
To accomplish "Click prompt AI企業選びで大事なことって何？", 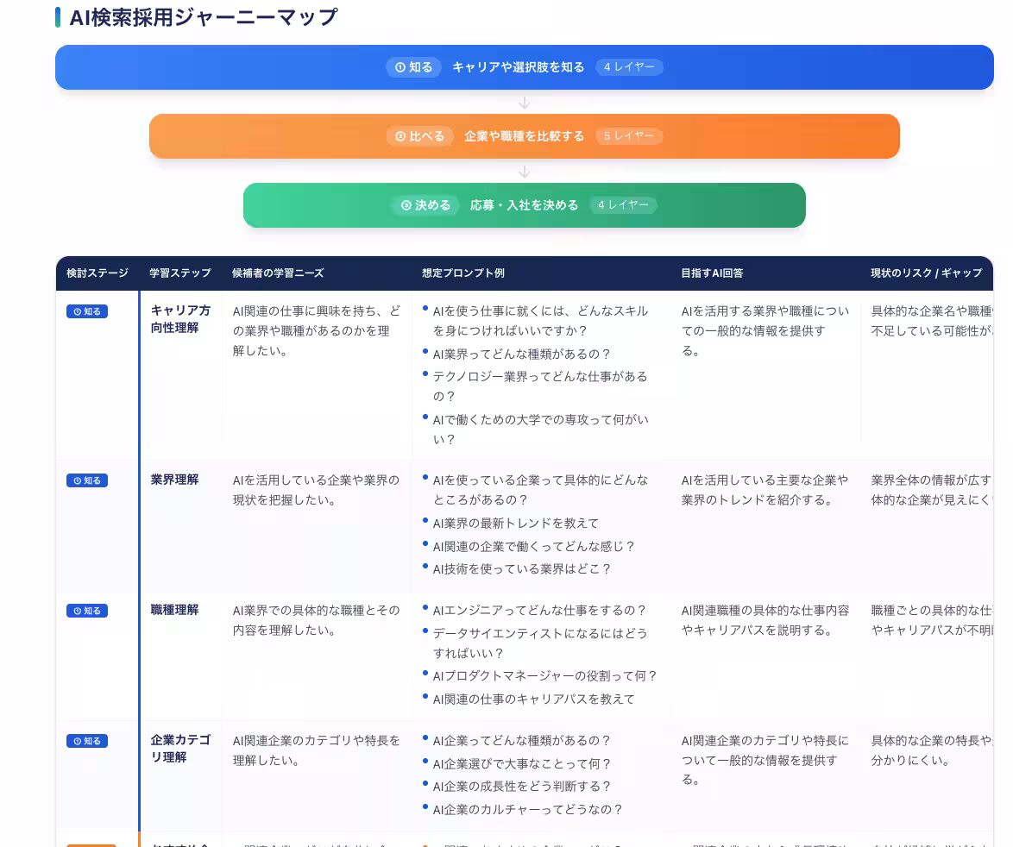I will pos(521,763).
